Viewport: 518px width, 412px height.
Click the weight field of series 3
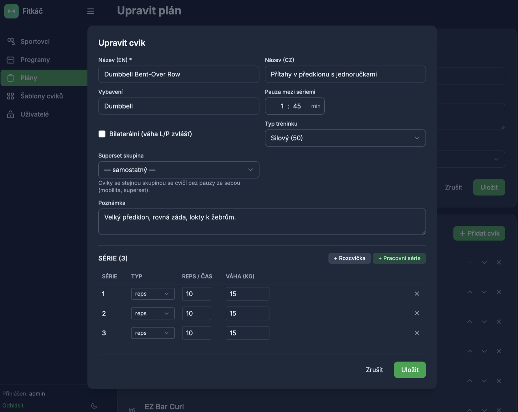[247, 333]
